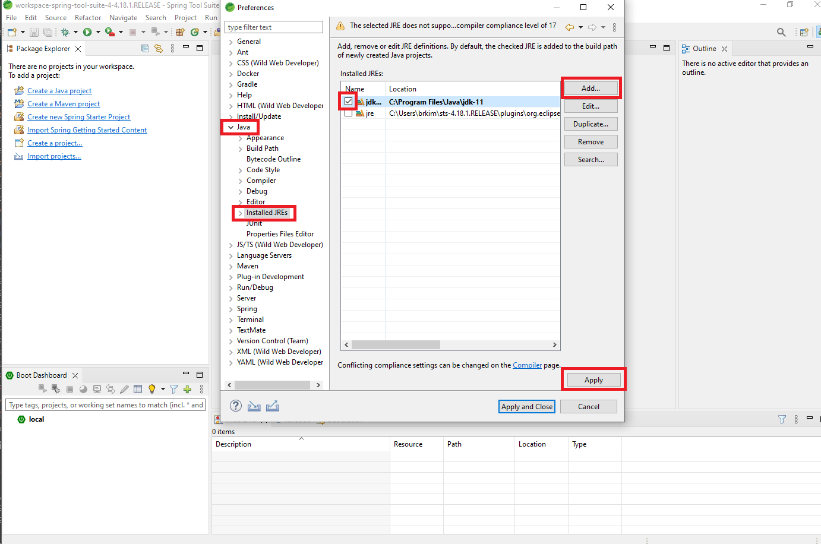Click the Remove button
The width and height of the screenshot is (821, 544).
(591, 141)
